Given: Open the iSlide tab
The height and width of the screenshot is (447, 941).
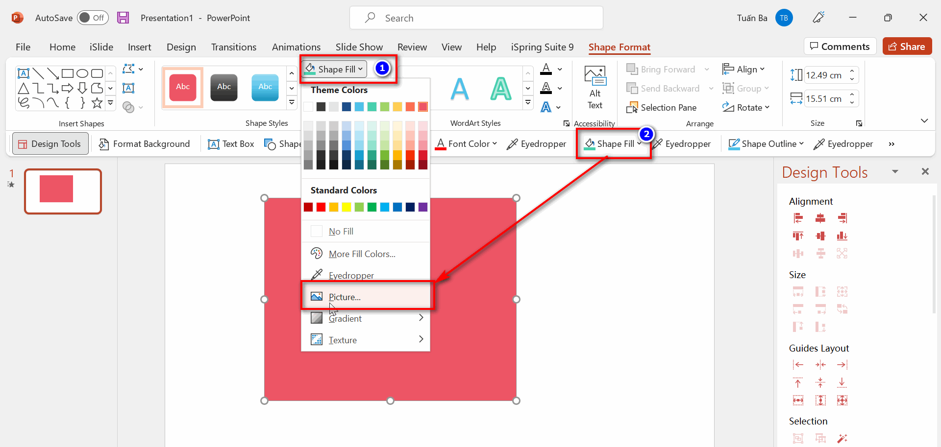Looking at the screenshot, I should tap(101, 47).
